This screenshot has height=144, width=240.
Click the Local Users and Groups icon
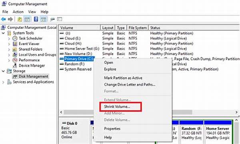pyautogui.click(x=15, y=55)
